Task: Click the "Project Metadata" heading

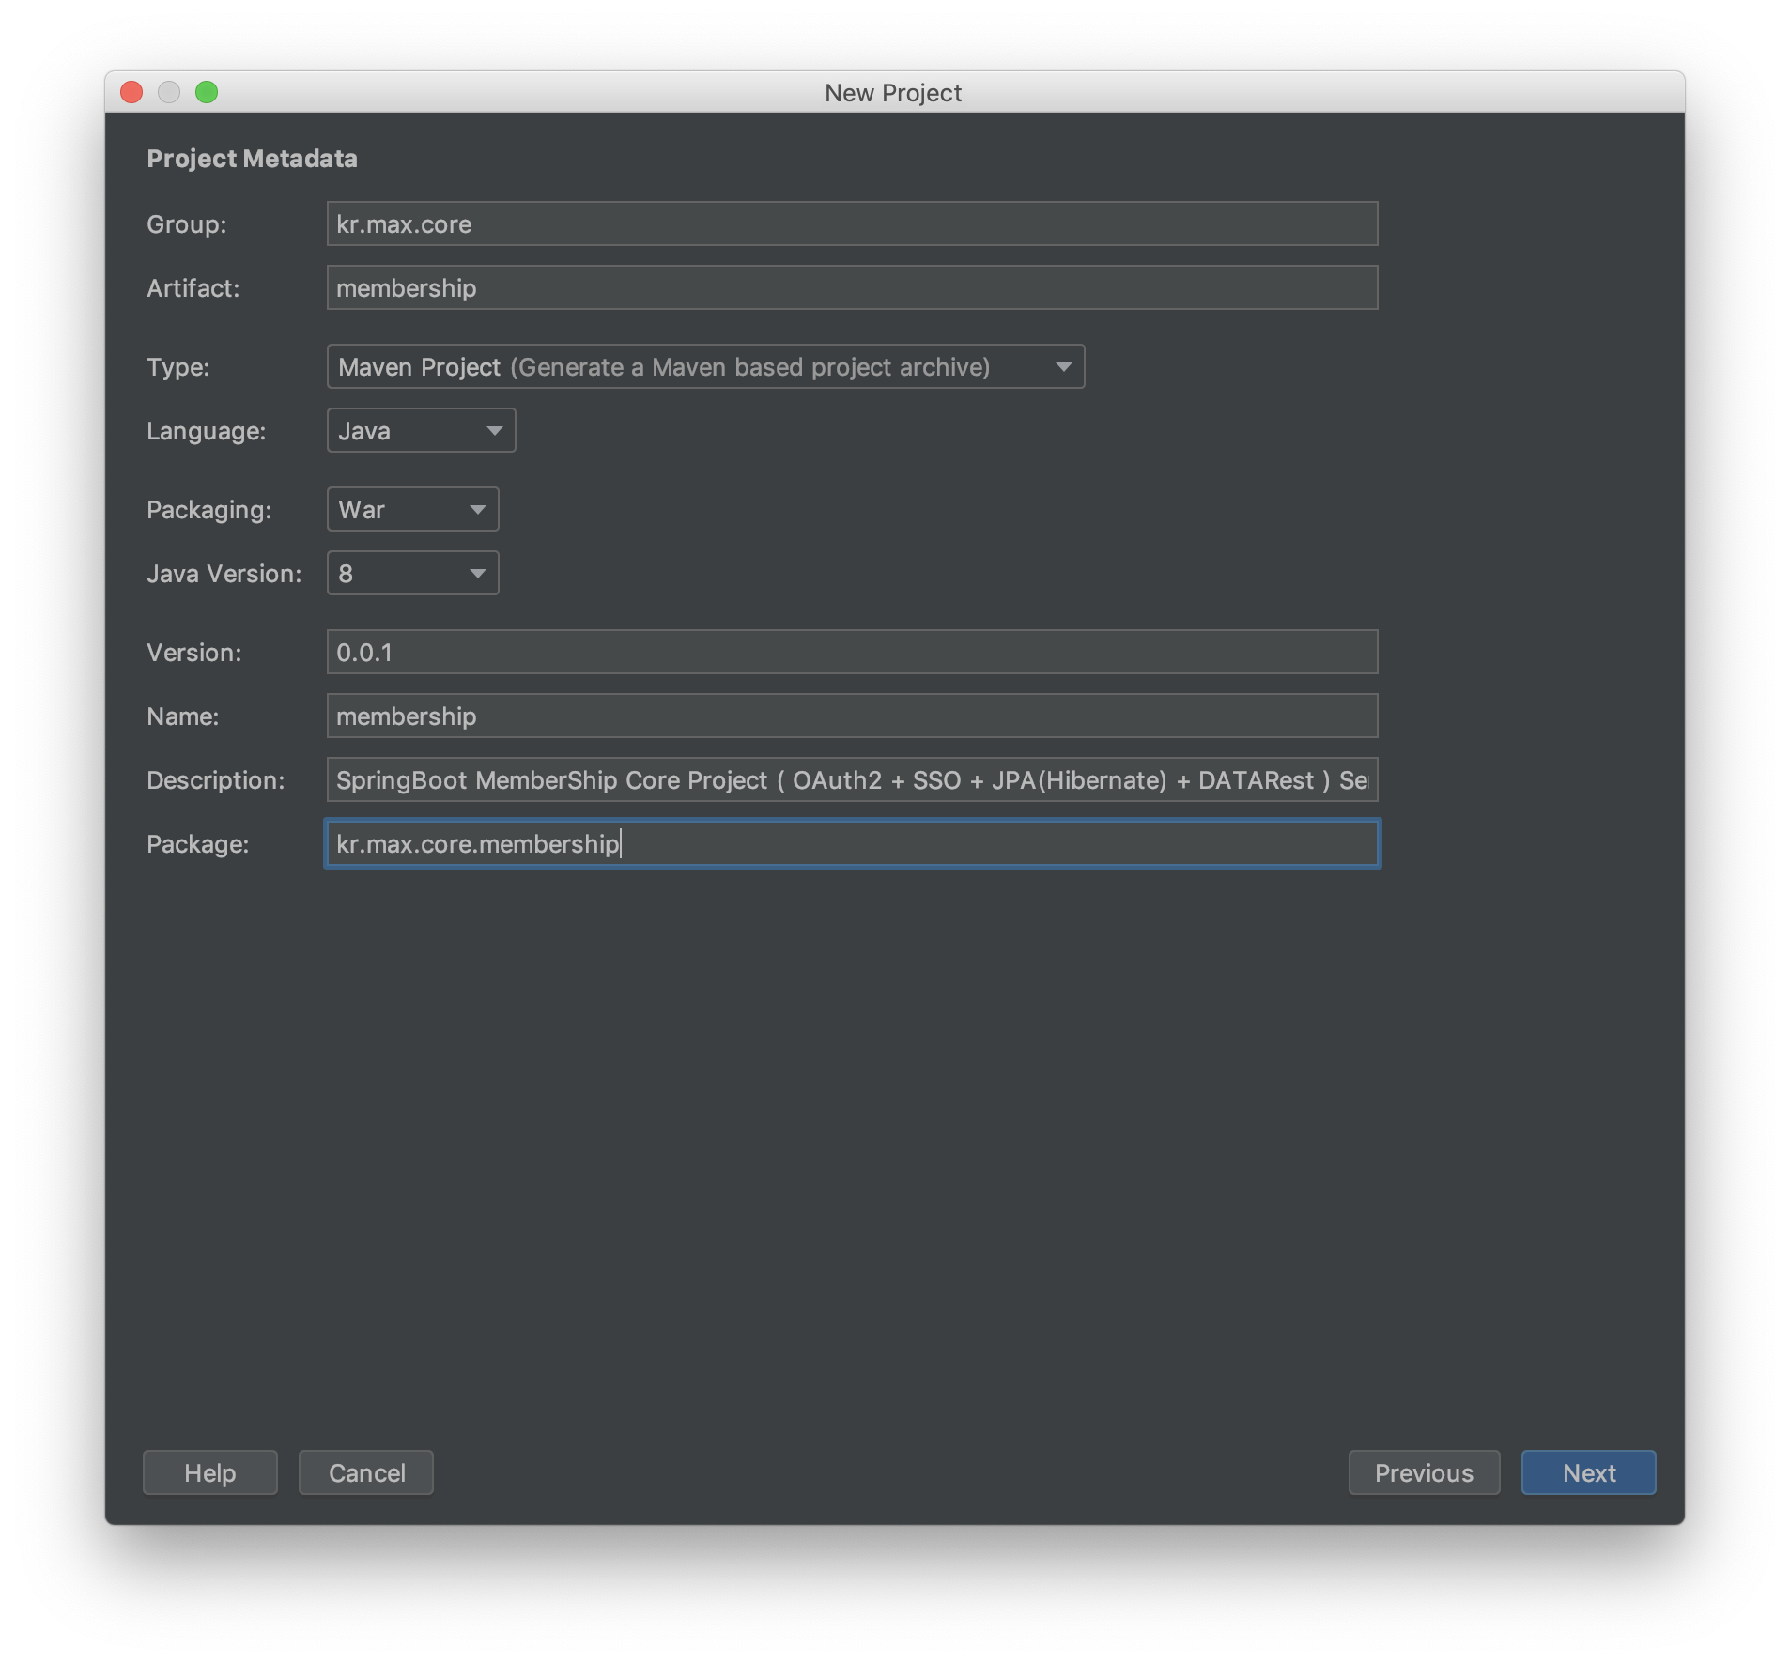Action: click(x=252, y=159)
